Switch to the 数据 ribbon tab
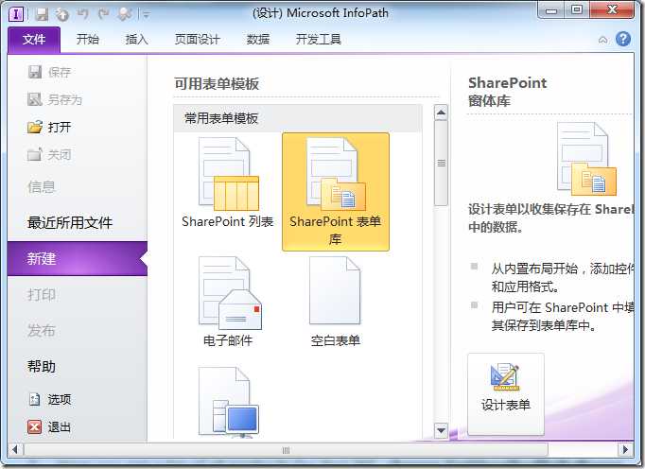 [258, 40]
